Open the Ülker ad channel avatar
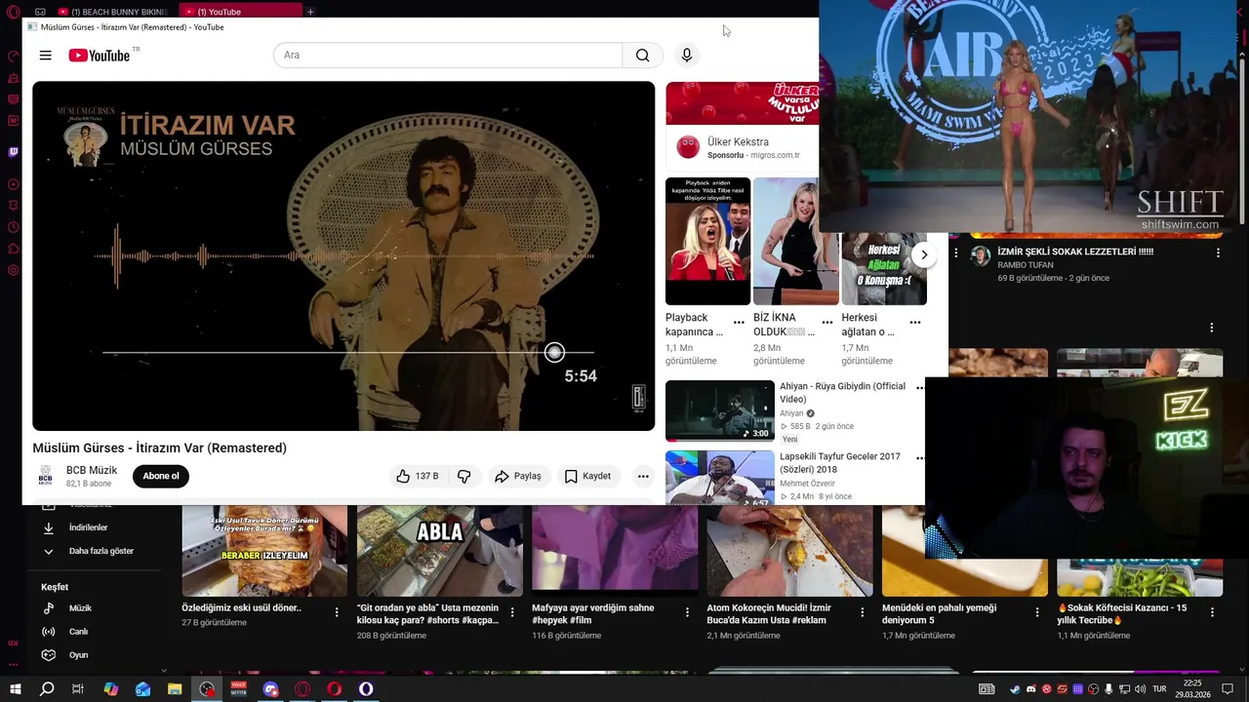Screen dimensions: 1249x702 tap(688, 148)
